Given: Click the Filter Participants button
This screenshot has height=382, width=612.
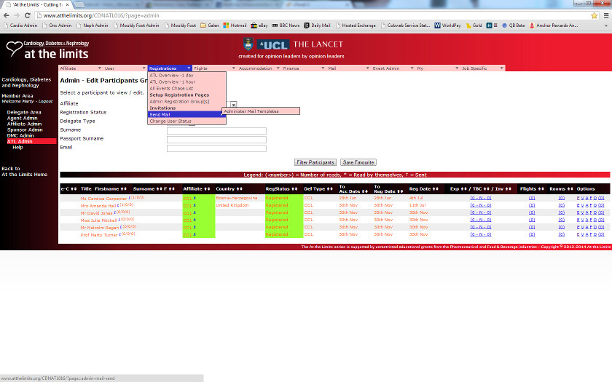Looking at the screenshot, I should click(315, 162).
